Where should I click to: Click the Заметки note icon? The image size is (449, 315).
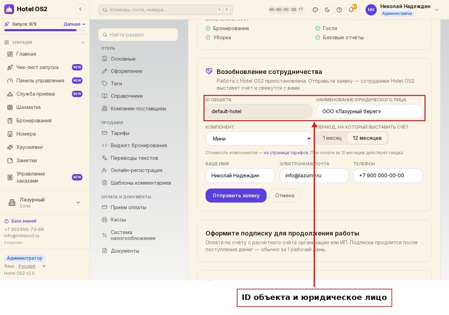point(10,160)
